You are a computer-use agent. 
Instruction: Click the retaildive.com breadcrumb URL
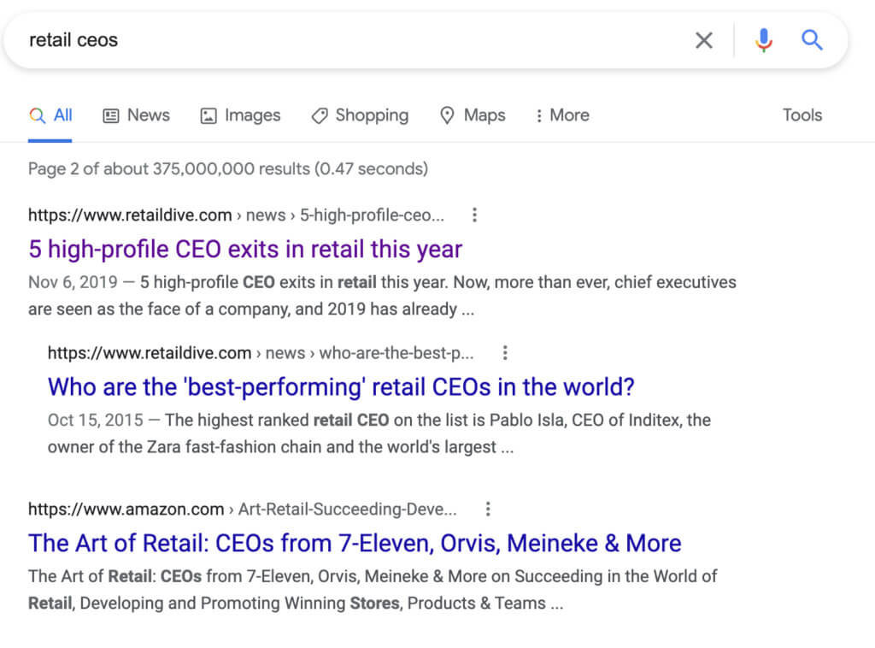click(130, 215)
